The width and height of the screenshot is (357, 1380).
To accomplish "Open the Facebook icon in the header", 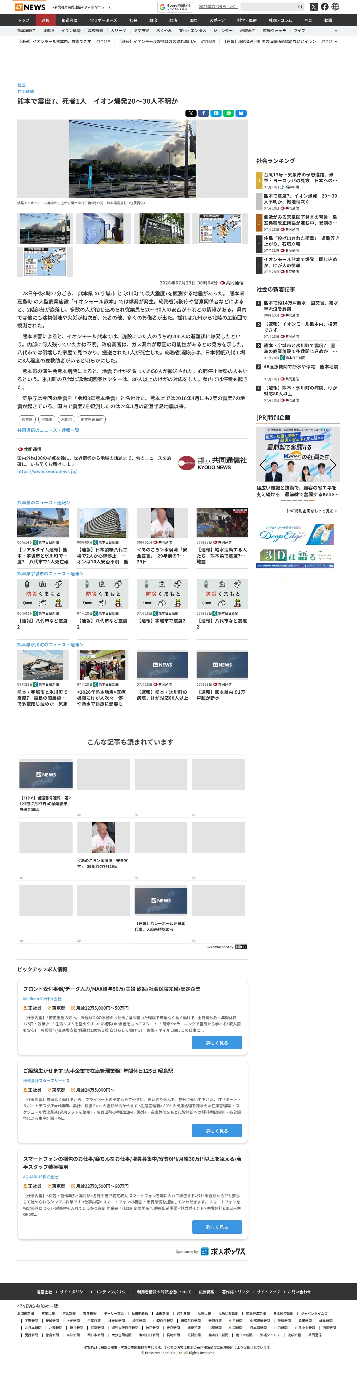I will [x=324, y=7].
